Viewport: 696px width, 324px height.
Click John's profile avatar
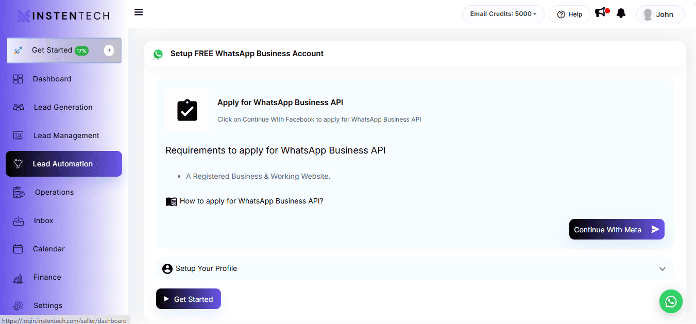648,14
